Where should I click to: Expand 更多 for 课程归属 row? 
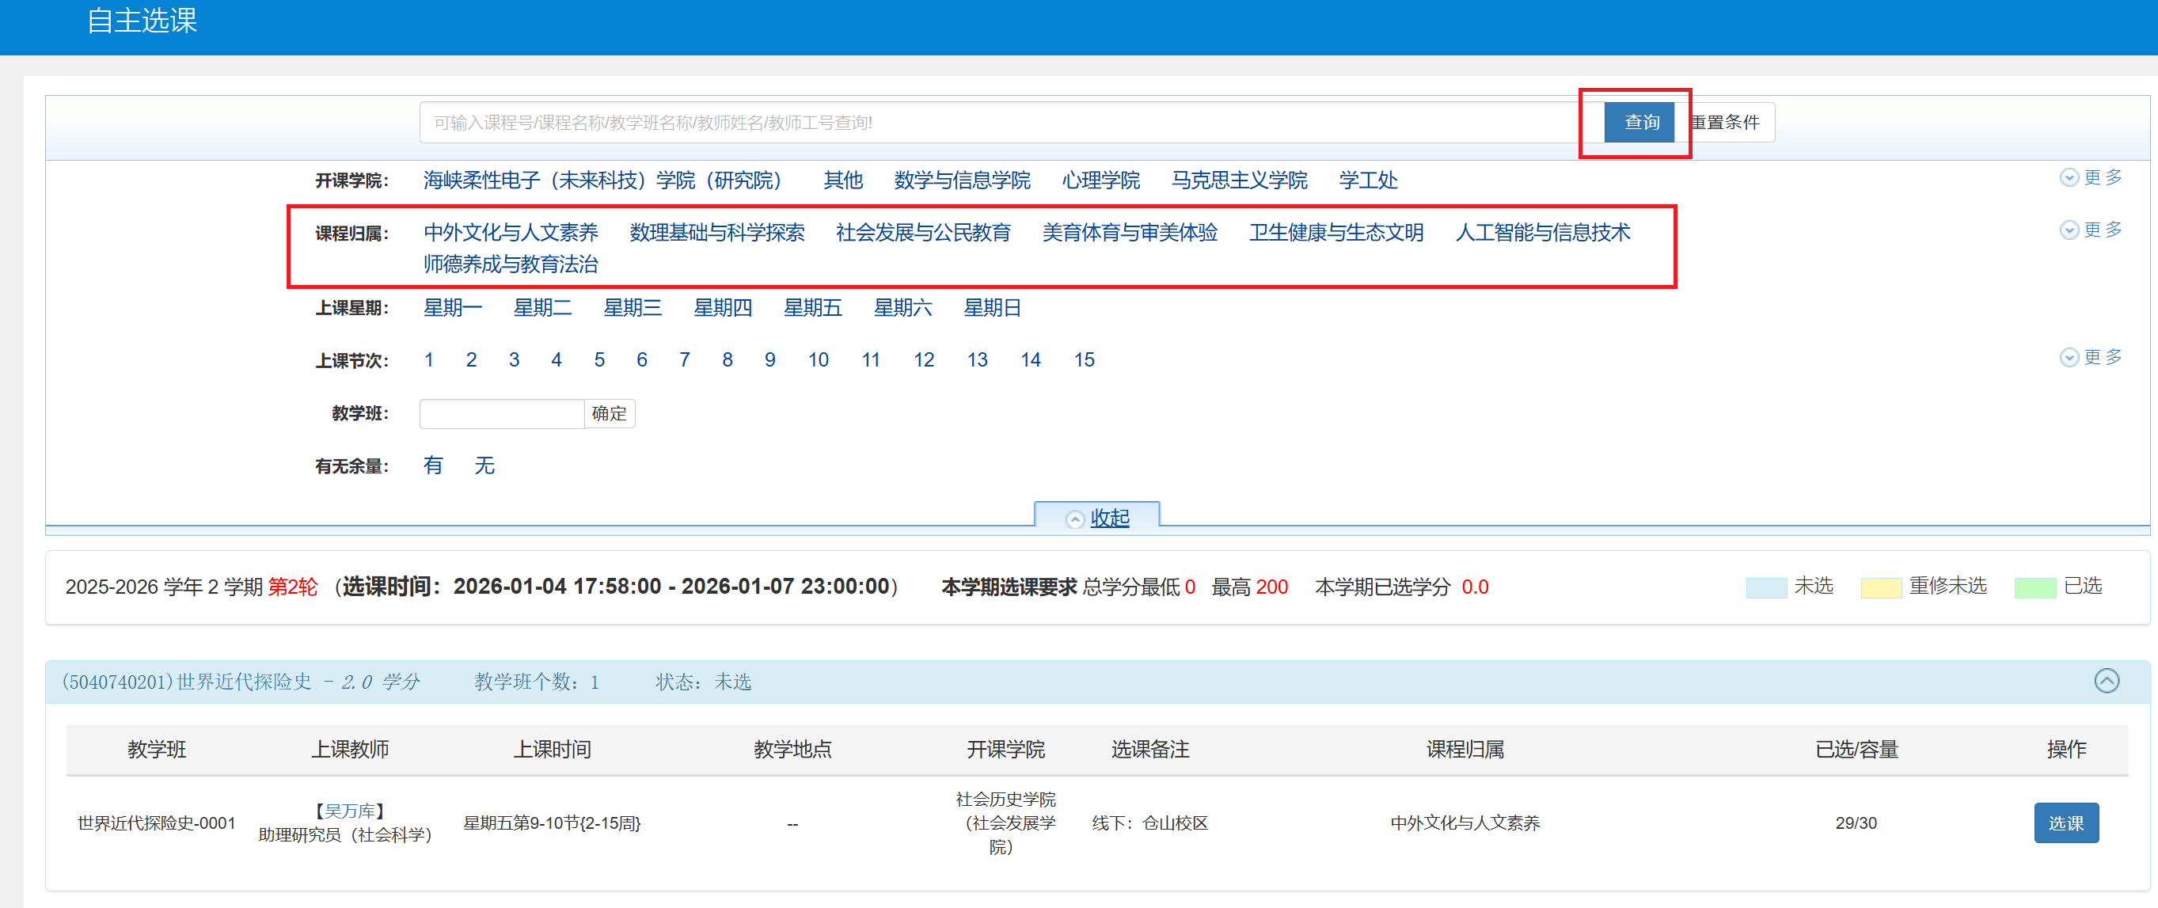pos(2091,230)
